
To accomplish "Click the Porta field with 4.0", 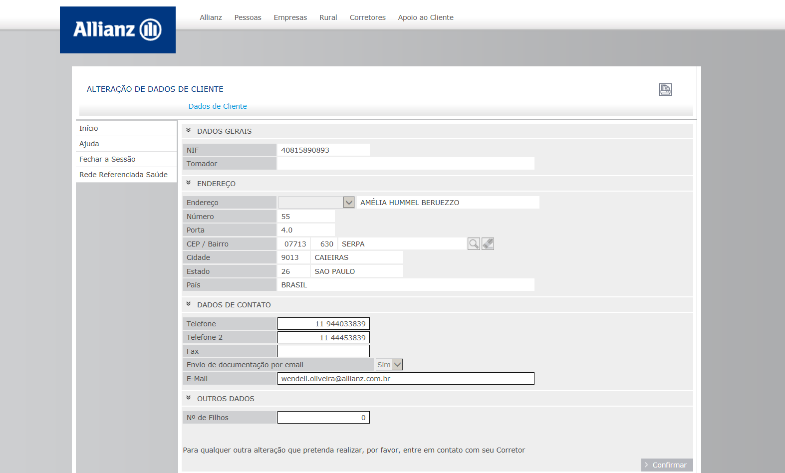I will [x=306, y=230].
